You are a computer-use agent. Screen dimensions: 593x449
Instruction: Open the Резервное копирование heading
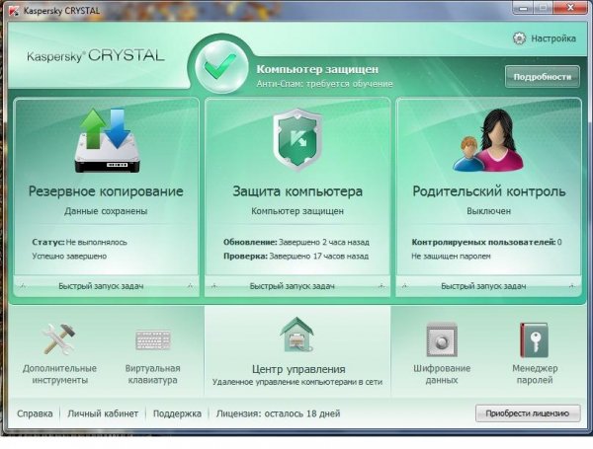pos(106,191)
